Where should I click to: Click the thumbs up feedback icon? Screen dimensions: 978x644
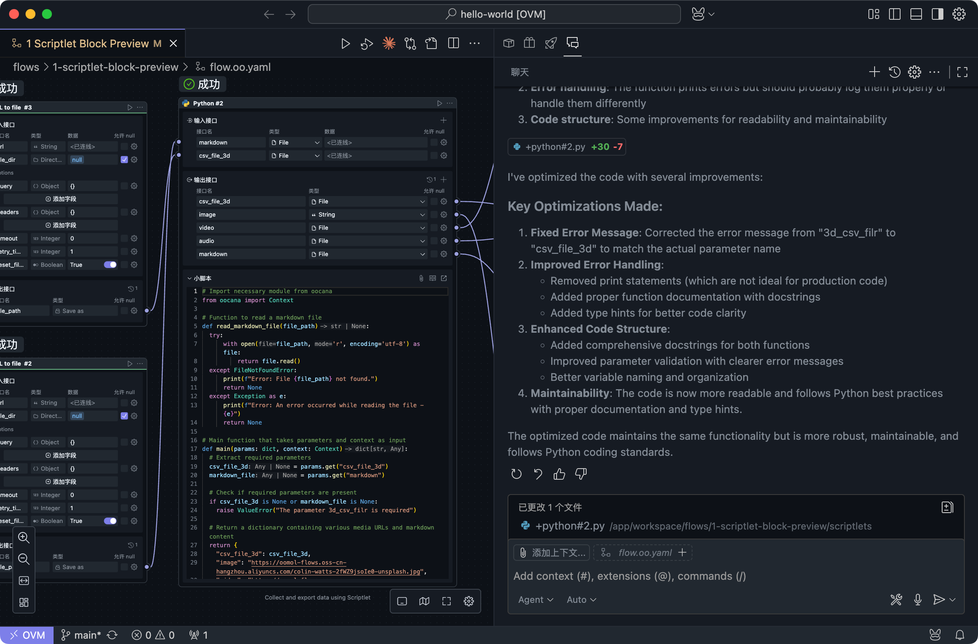(x=559, y=474)
